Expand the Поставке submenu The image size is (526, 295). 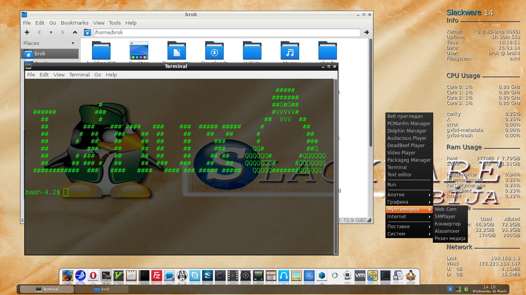pos(409,227)
